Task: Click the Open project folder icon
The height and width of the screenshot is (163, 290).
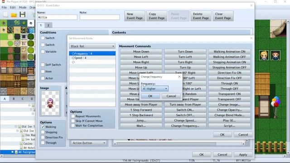Action: tap(14, 14)
